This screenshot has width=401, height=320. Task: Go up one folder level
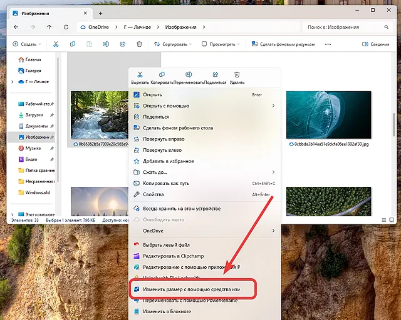click(x=49, y=27)
